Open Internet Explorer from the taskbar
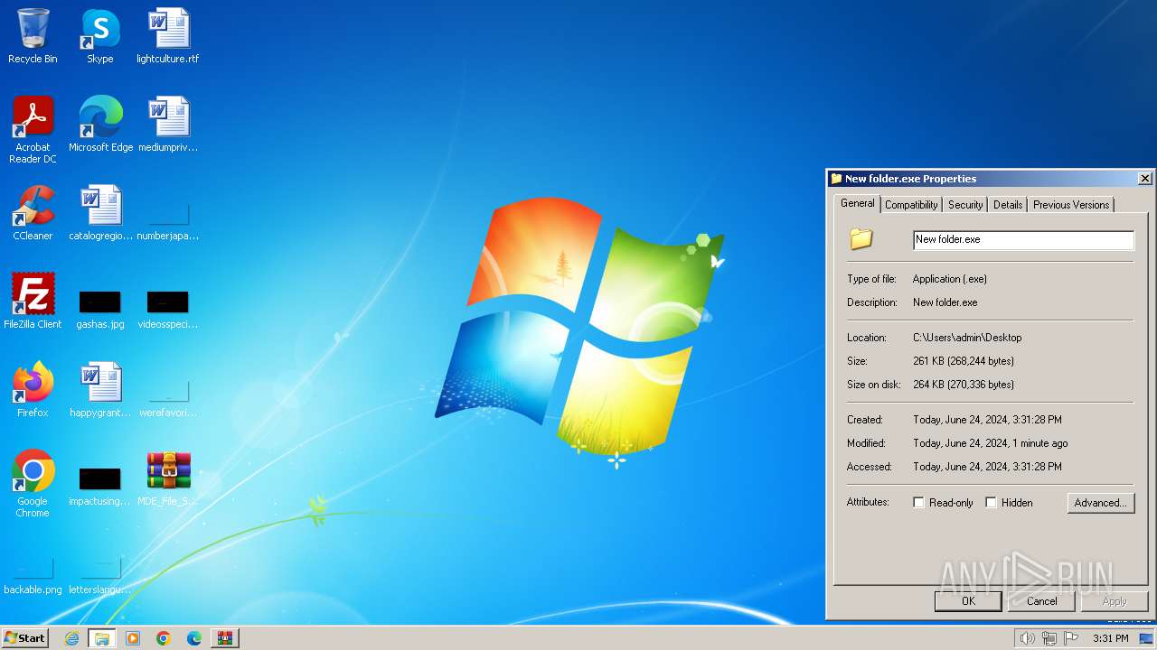The height and width of the screenshot is (650, 1157). 71,638
